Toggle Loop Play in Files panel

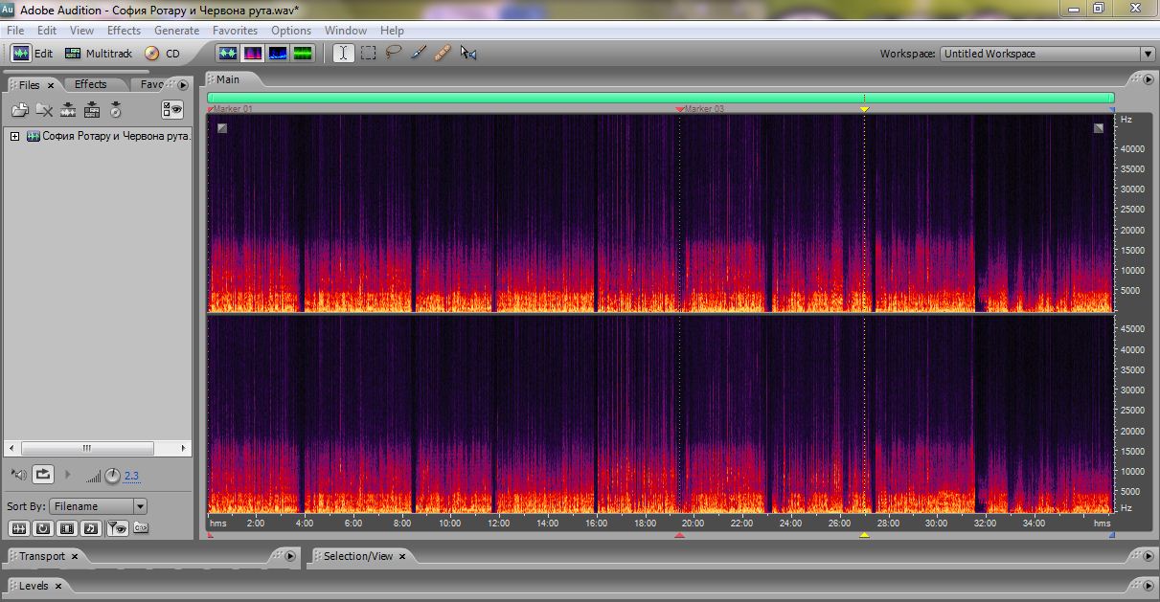click(x=43, y=474)
